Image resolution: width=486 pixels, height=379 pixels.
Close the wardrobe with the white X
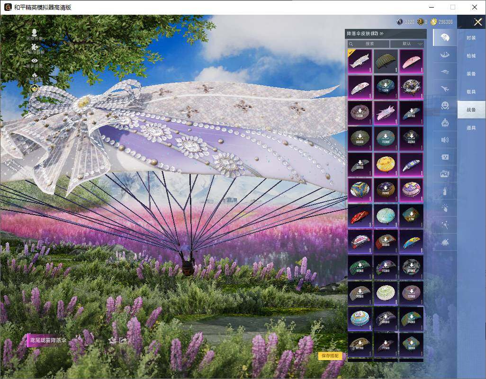pyautogui.click(x=477, y=22)
